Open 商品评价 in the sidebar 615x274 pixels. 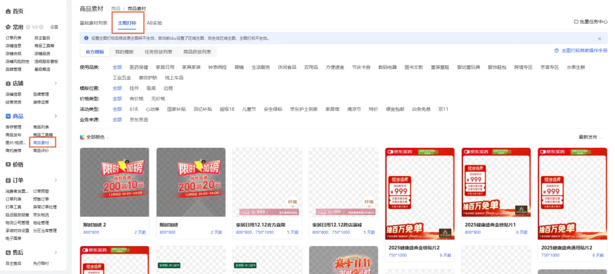point(41,150)
